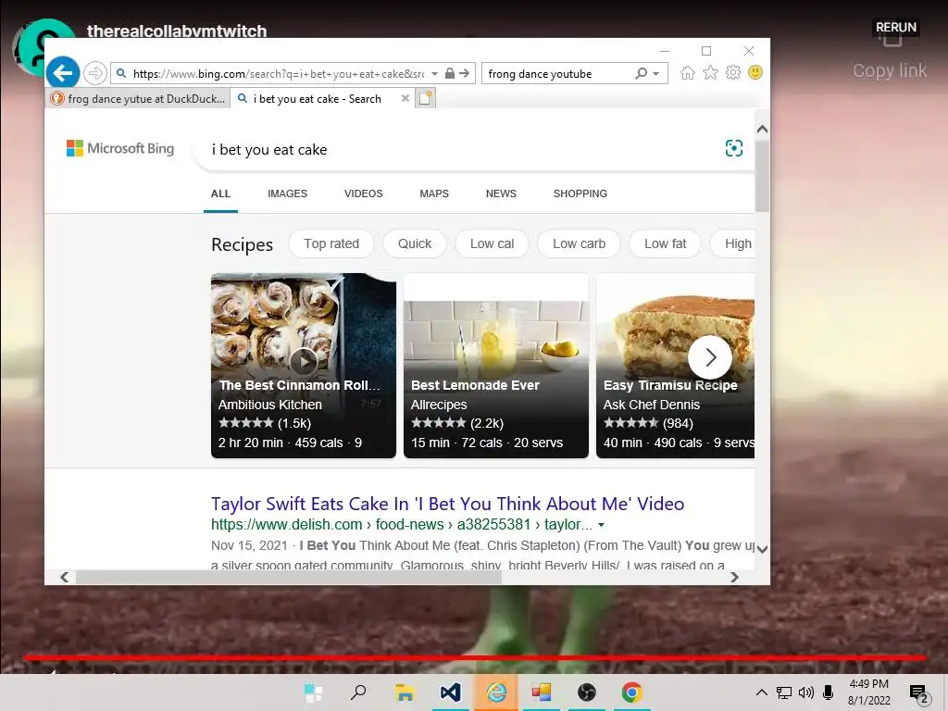Open the browser Home icon
This screenshot has width=948, height=711.
click(x=688, y=73)
